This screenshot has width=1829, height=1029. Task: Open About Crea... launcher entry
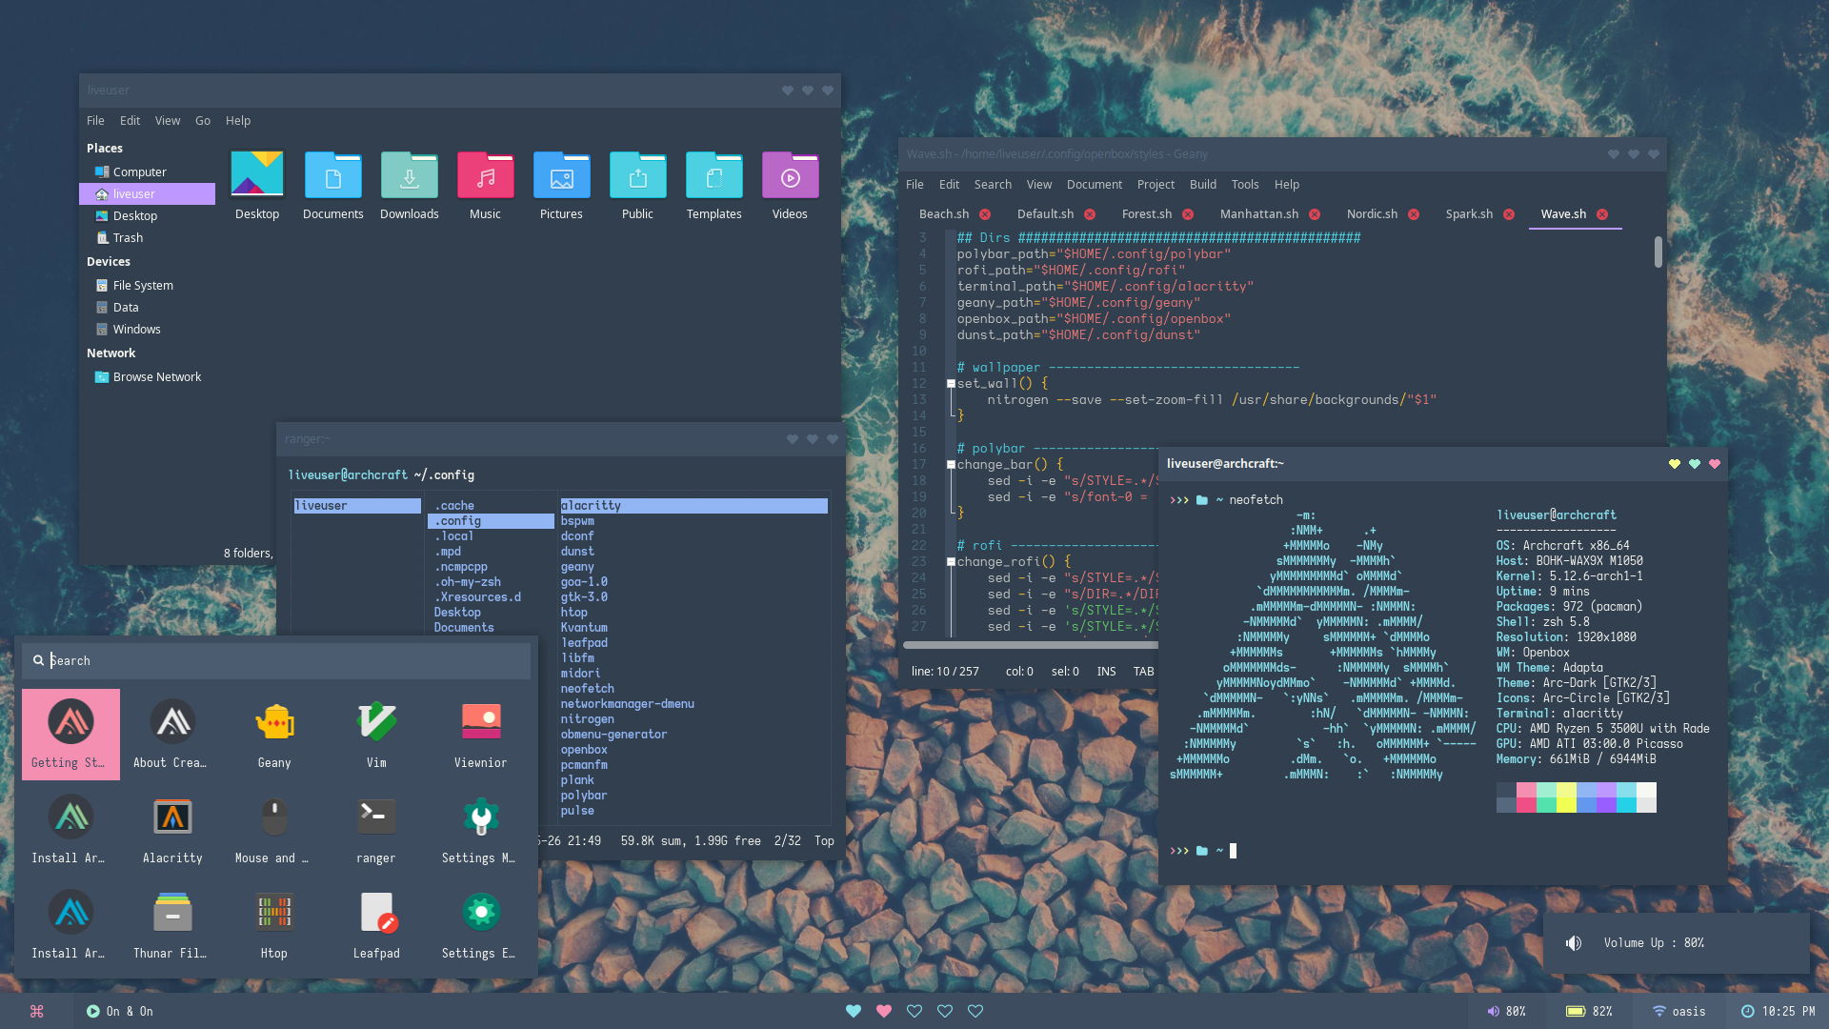click(172, 735)
